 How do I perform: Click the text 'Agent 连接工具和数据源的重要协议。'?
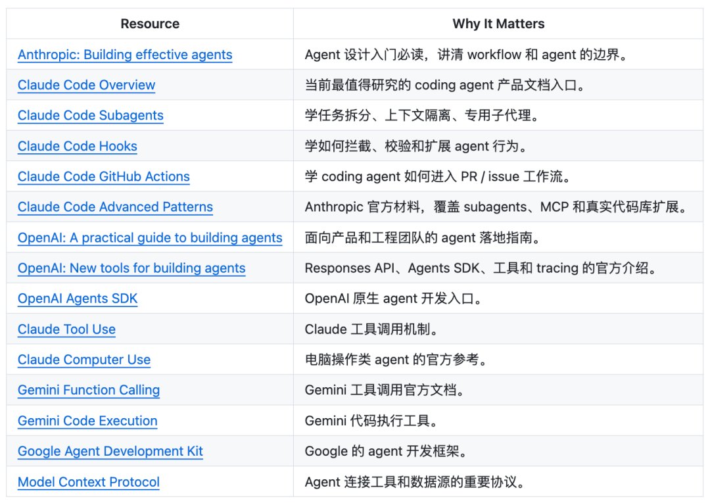coord(415,482)
